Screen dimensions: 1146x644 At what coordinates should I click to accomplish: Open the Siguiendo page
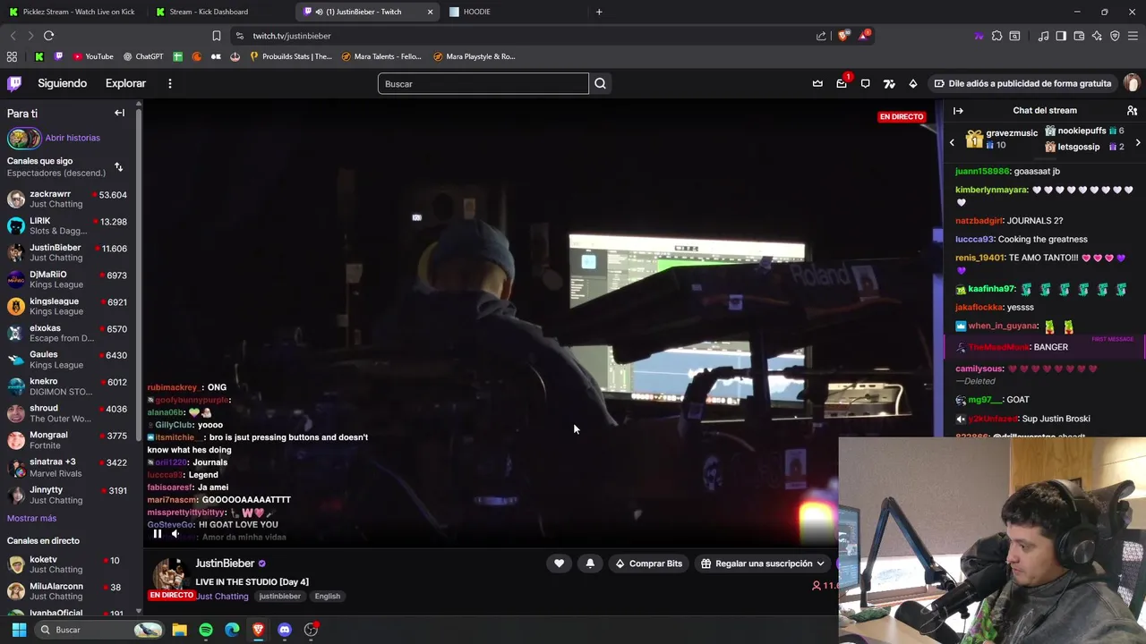point(62,83)
